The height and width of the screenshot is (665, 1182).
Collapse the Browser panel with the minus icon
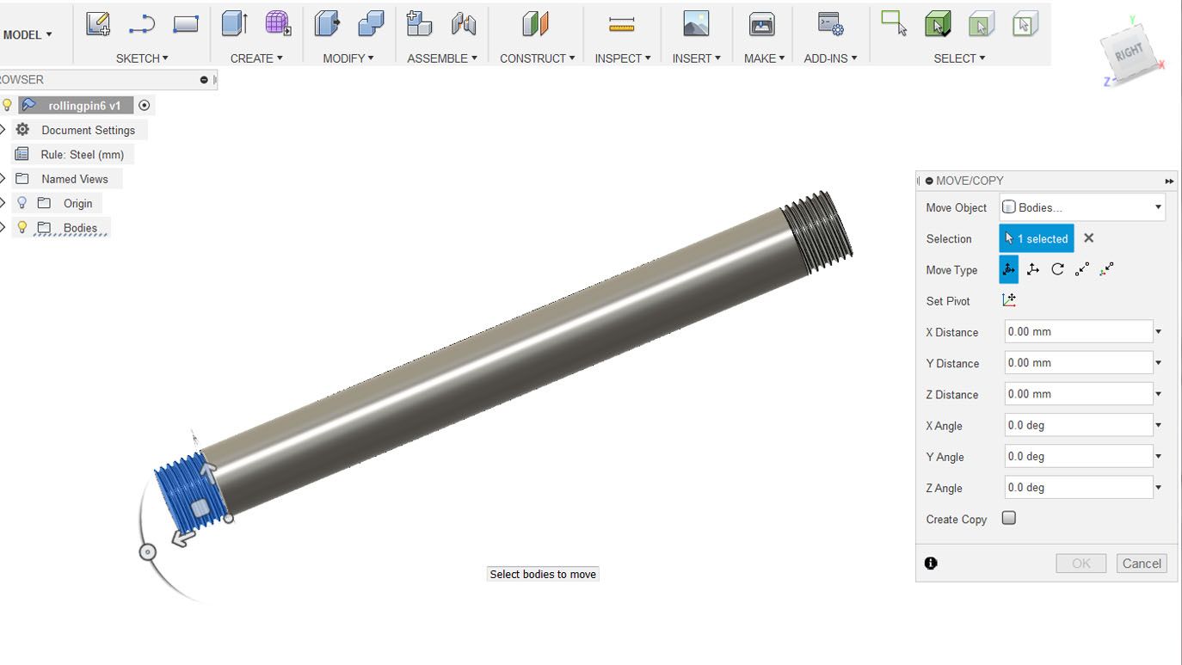point(204,79)
